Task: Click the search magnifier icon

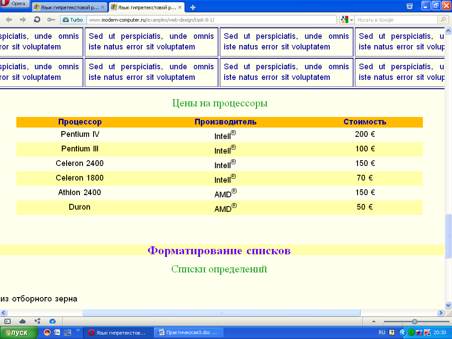Action: click(443, 19)
